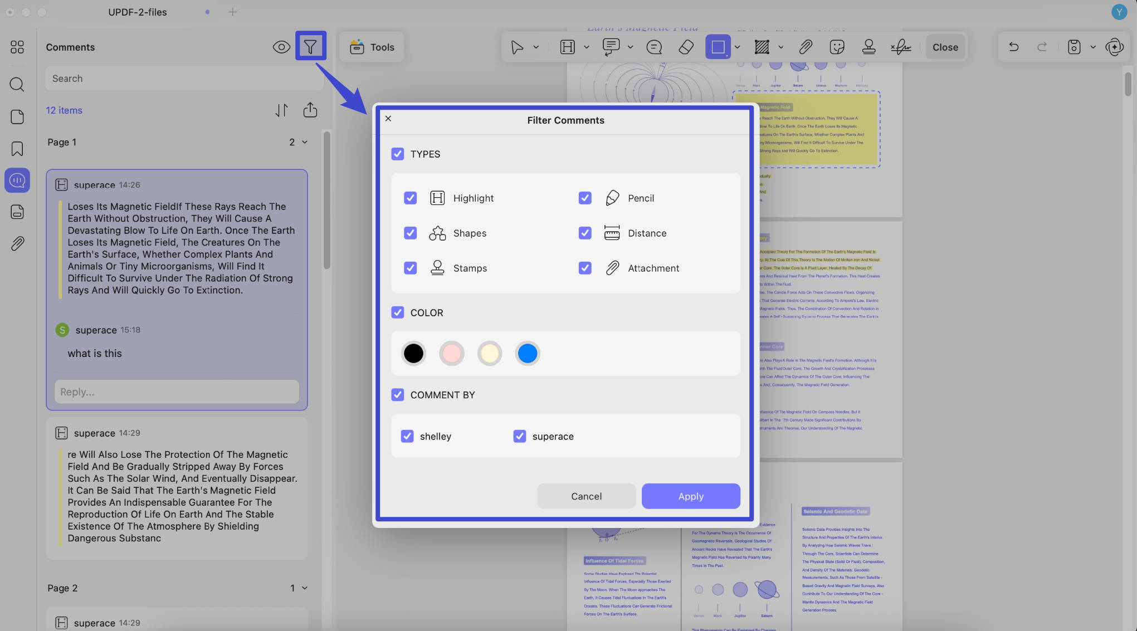Viewport: 1137px width, 631px height.
Task: Open the highlight tool dropdown arrow
Action: (x=586, y=47)
